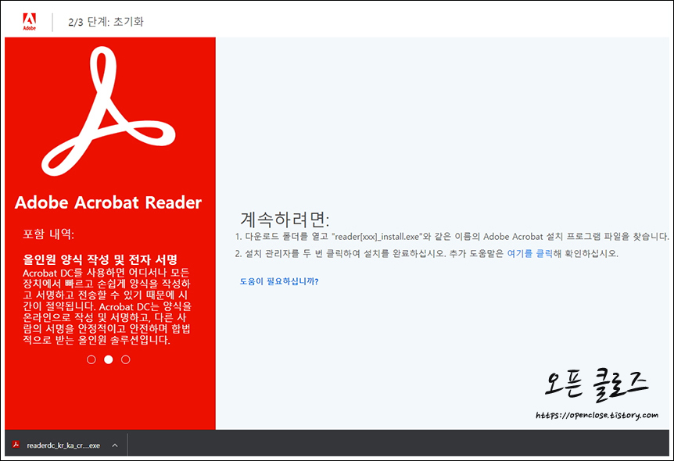
Task: Click the PDF icon of downloaded file
Action: (16, 445)
